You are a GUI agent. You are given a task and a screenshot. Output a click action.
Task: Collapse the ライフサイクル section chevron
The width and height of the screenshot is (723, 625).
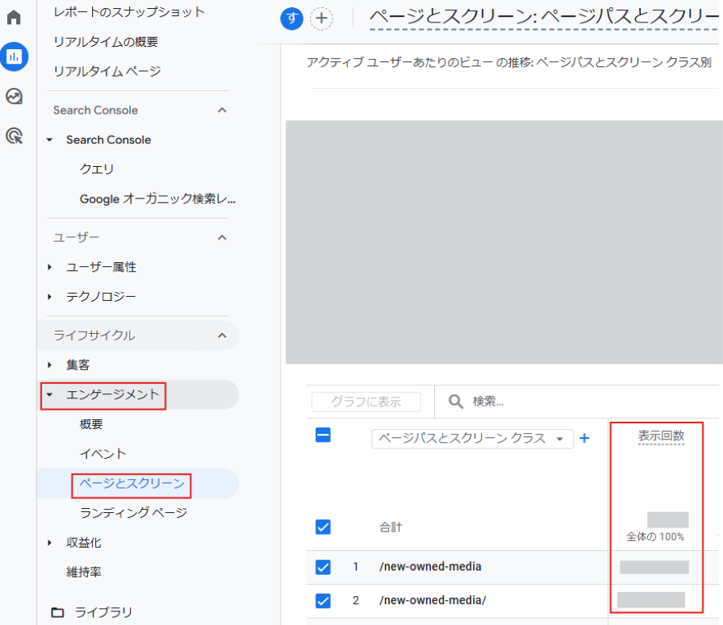(x=222, y=335)
